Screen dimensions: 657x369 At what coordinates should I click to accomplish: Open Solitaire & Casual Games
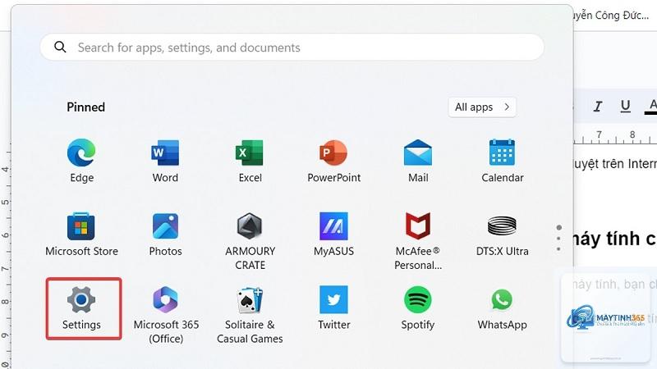[x=250, y=315]
